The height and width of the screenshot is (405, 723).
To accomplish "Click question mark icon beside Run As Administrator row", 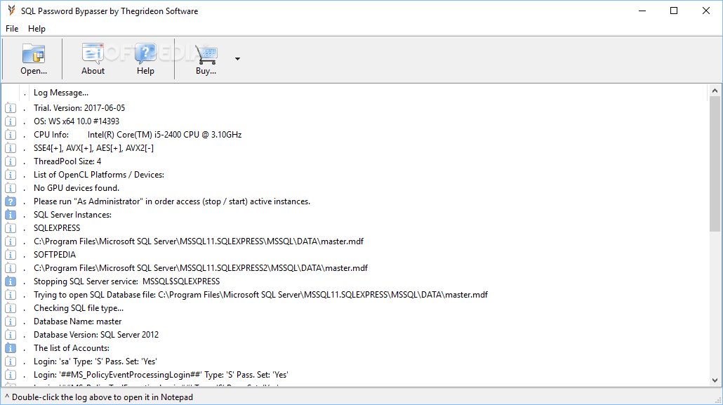I will coord(10,202).
